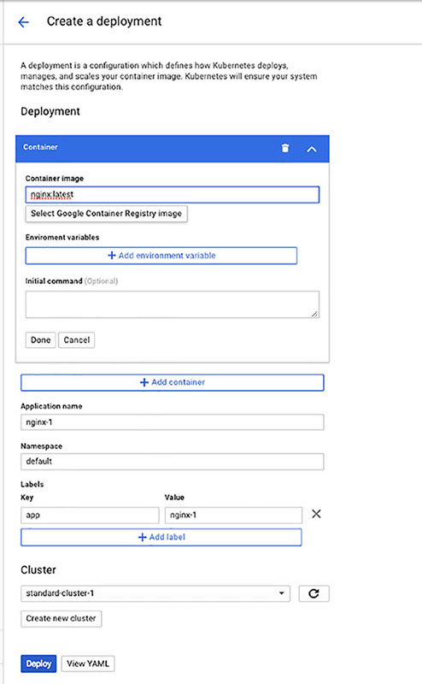
Task: Edit the Namespace field
Action: point(173,462)
